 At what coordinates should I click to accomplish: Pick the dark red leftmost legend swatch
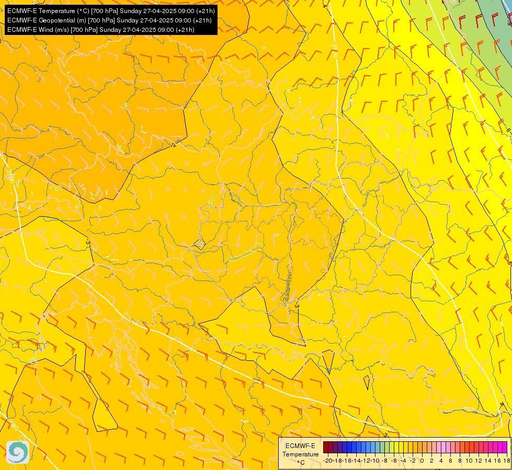coord(325,447)
